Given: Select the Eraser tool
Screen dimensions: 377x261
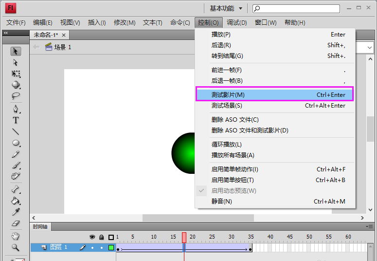Looking at the screenshot, I should tap(16, 223).
